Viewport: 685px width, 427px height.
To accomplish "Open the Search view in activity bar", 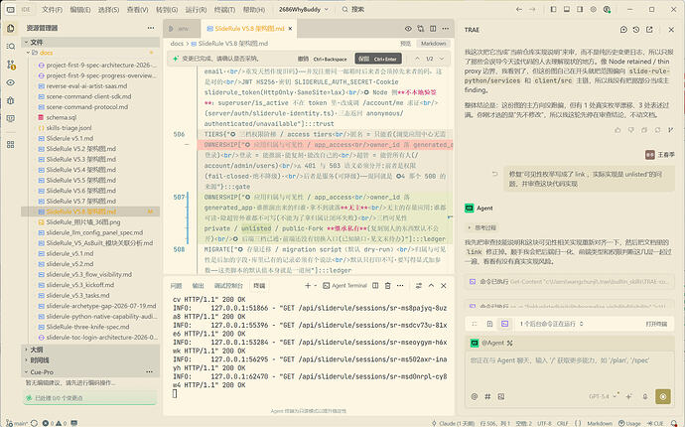I will click(x=11, y=47).
